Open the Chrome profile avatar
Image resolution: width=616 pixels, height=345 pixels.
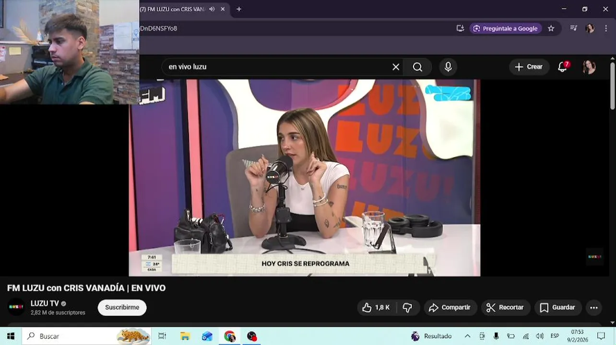(590, 28)
